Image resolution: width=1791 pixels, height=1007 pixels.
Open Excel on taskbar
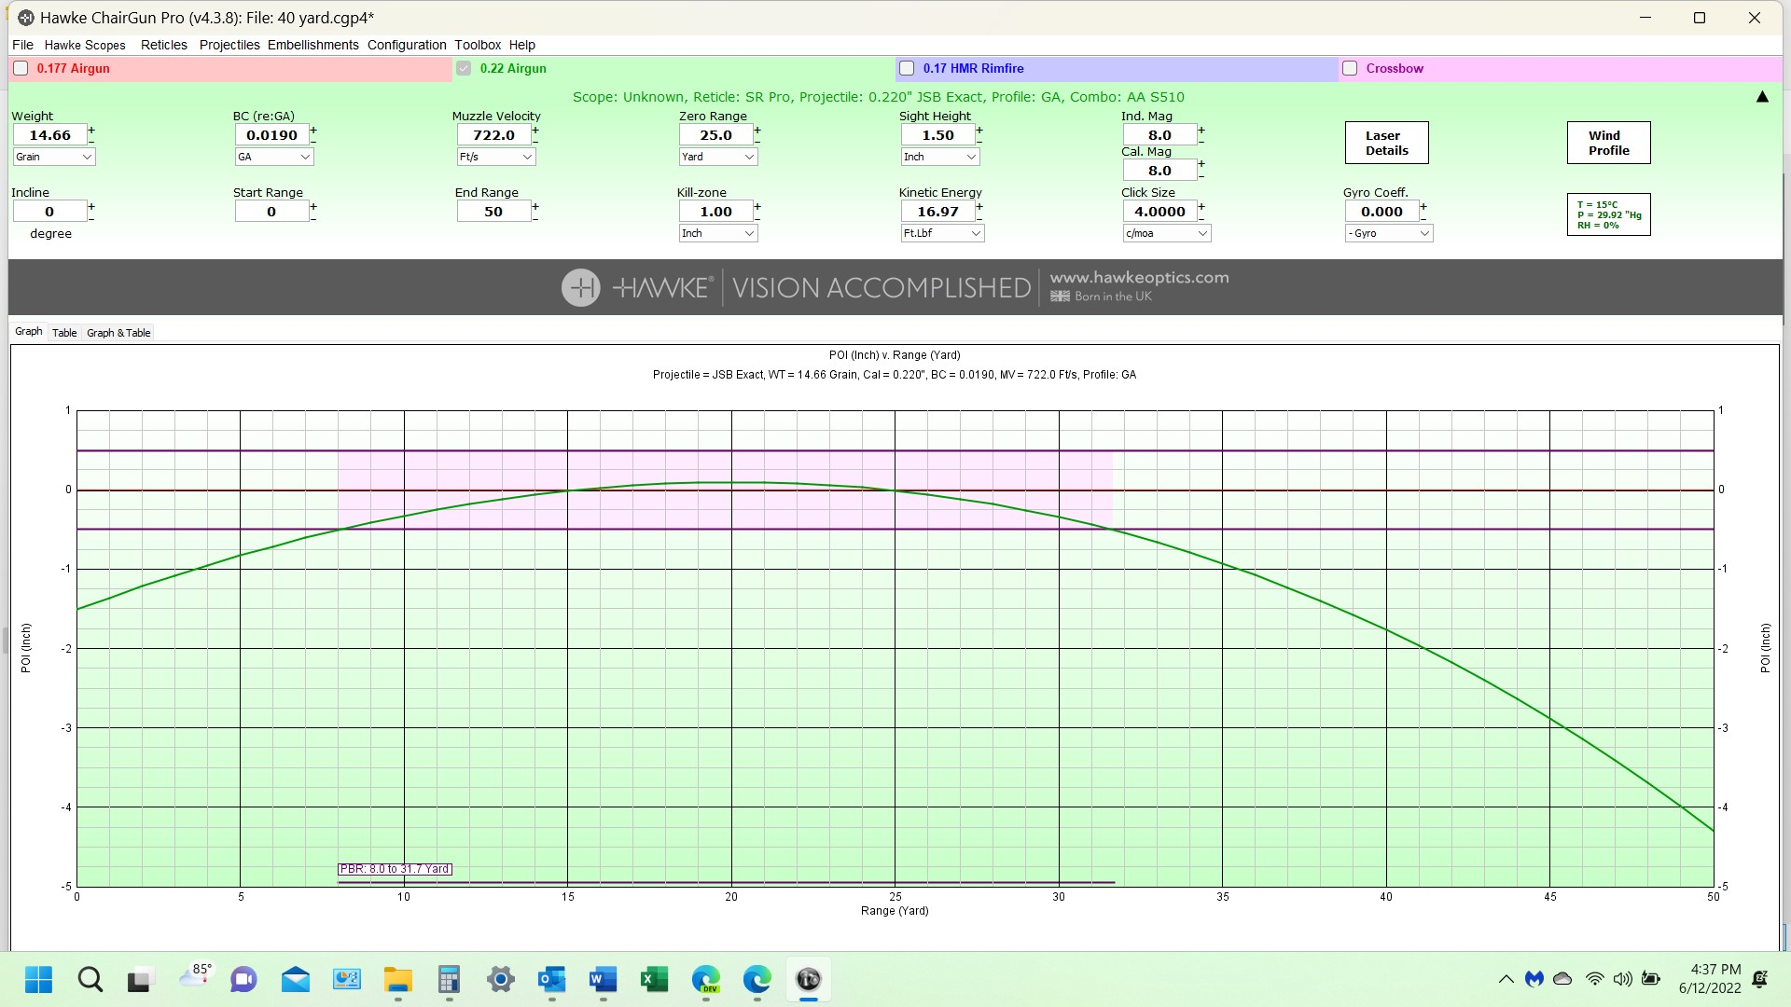click(654, 979)
